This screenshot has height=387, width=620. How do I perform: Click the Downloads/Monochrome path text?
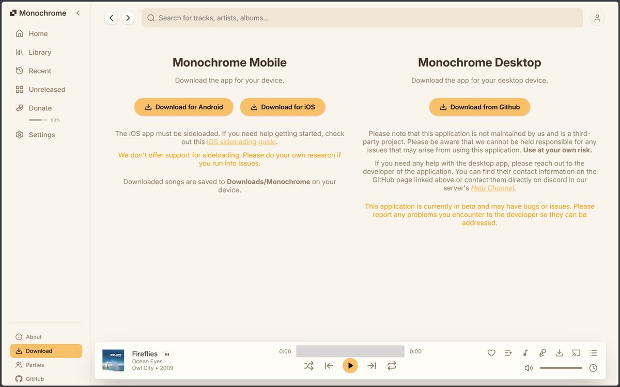coord(269,182)
